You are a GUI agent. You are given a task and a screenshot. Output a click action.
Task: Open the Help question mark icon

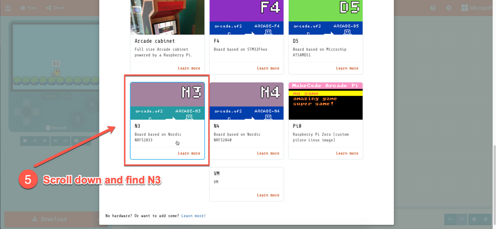pos(433,8)
